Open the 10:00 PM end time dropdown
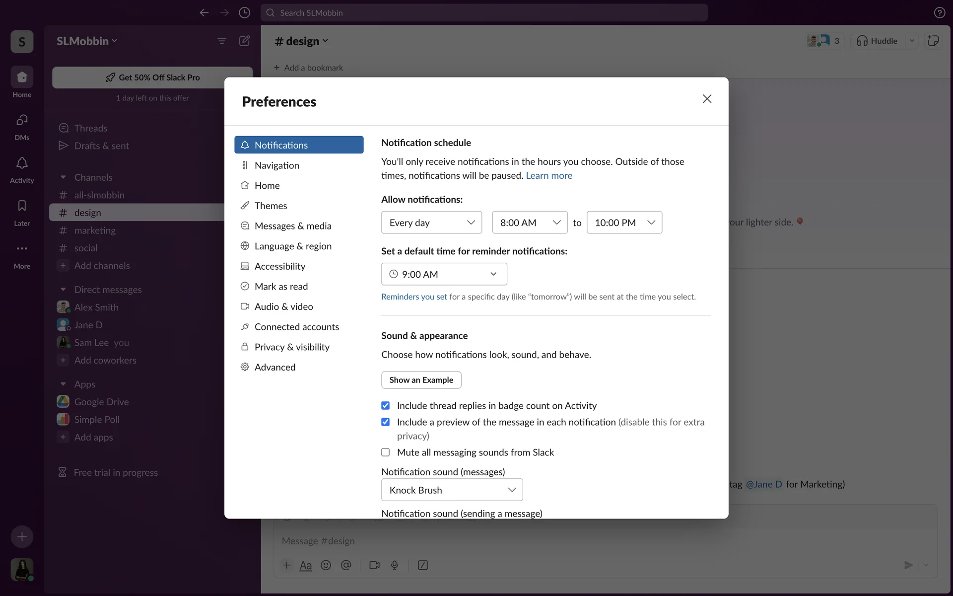The width and height of the screenshot is (953, 596). pyautogui.click(x=624, y=223)
